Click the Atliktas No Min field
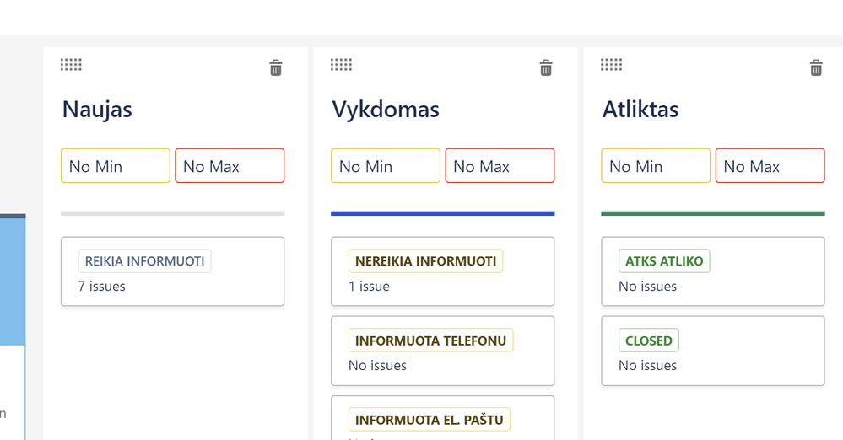 [x=656, y=166]
